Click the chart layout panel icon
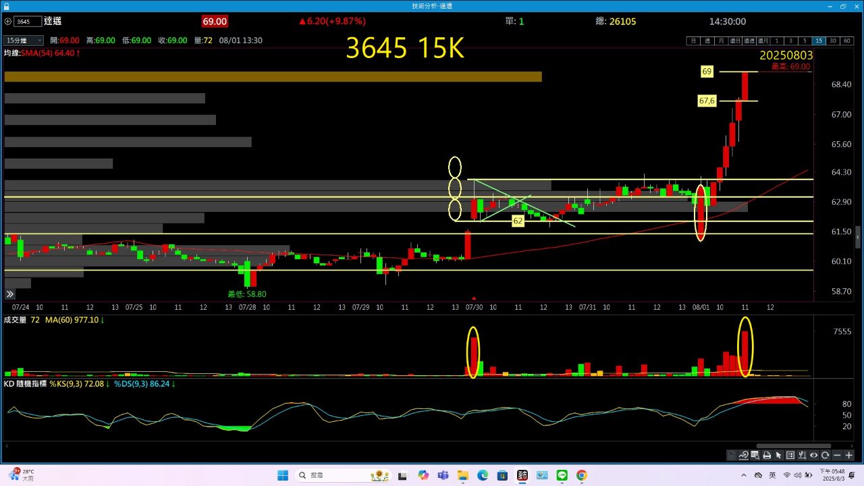Viewport: 864px width, 486px height. tap(790, 455)
